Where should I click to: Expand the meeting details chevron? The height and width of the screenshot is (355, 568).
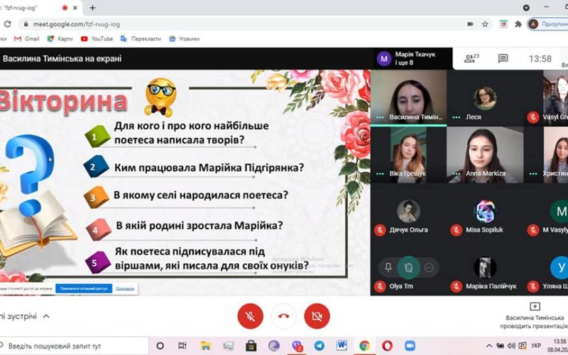46,316
